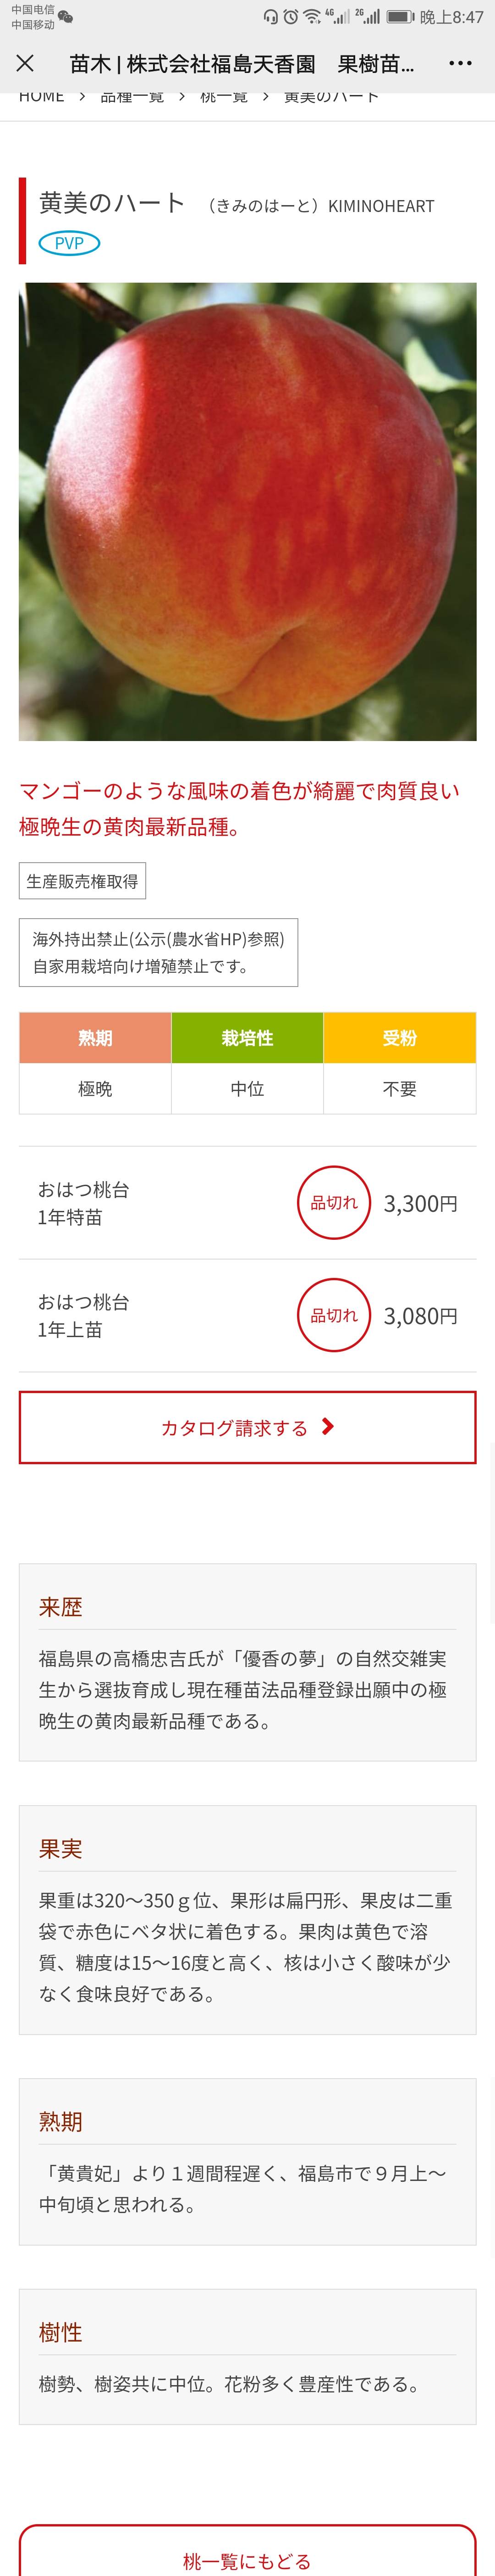
Task: Click the 生産販売権取得 tag
Action: (x=83, y=881)
